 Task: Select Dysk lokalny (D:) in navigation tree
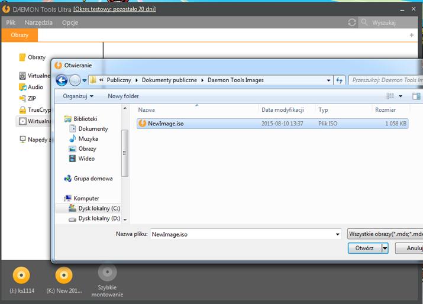94,218
